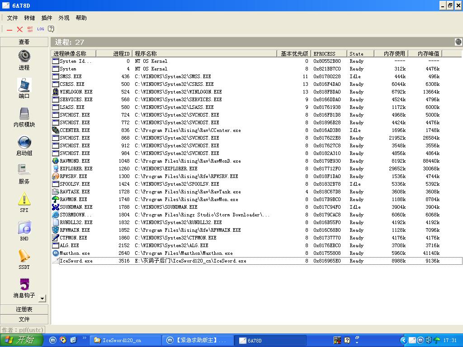Open the SPI warning icon
Image resolution: width=463 pixels, height=347 pixels.
24,199
